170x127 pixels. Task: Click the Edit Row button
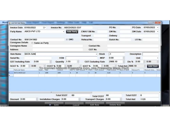(x=95, y=105)
